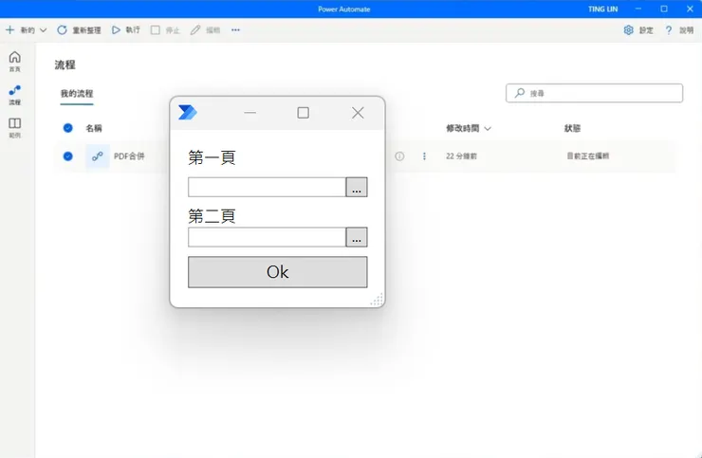Maximize the input dialog window
Viewport: 702px width, 458px height.
(304, 113)
